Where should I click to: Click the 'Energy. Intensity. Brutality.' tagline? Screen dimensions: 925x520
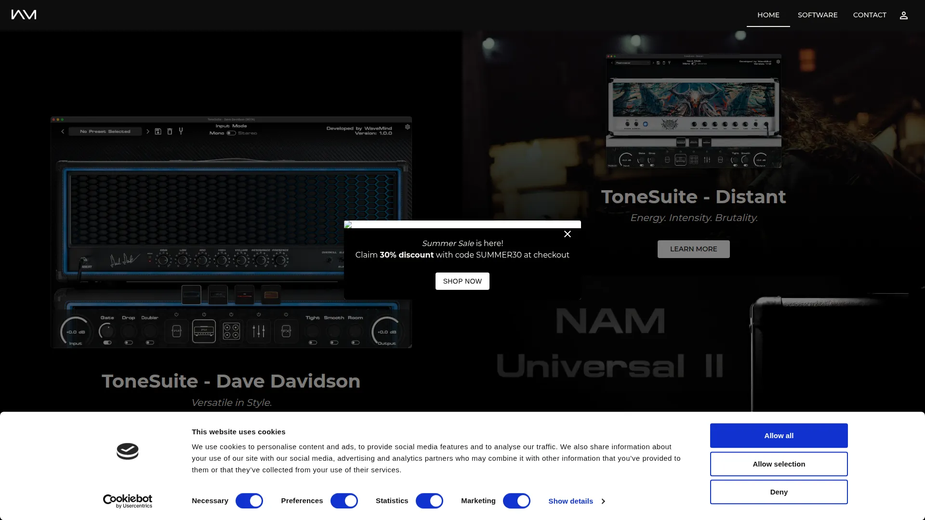point(694,218)
